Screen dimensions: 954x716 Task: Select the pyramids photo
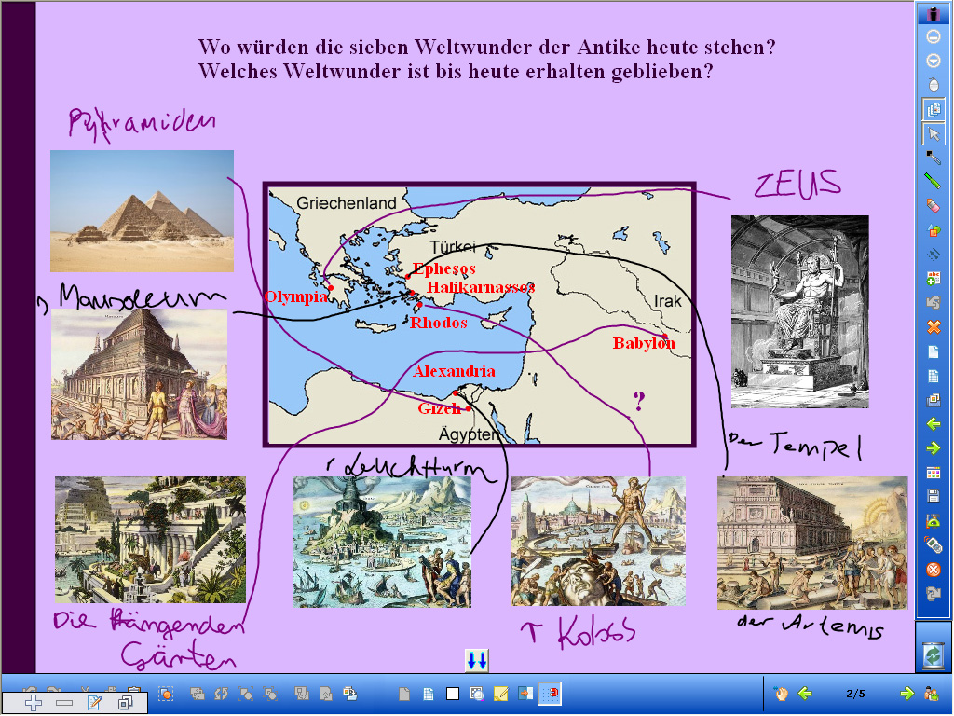coord(142,211)
